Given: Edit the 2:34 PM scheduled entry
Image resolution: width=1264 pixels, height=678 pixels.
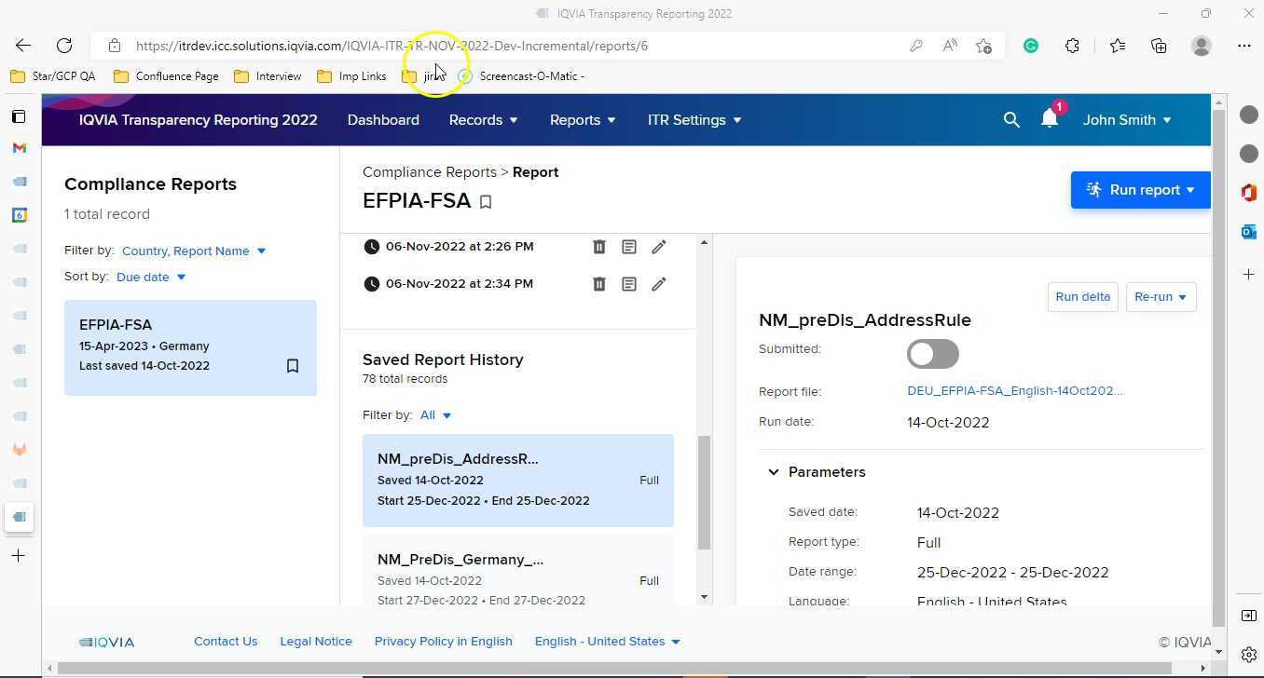Looking at the screenshot, I should (x=659, y=284).
